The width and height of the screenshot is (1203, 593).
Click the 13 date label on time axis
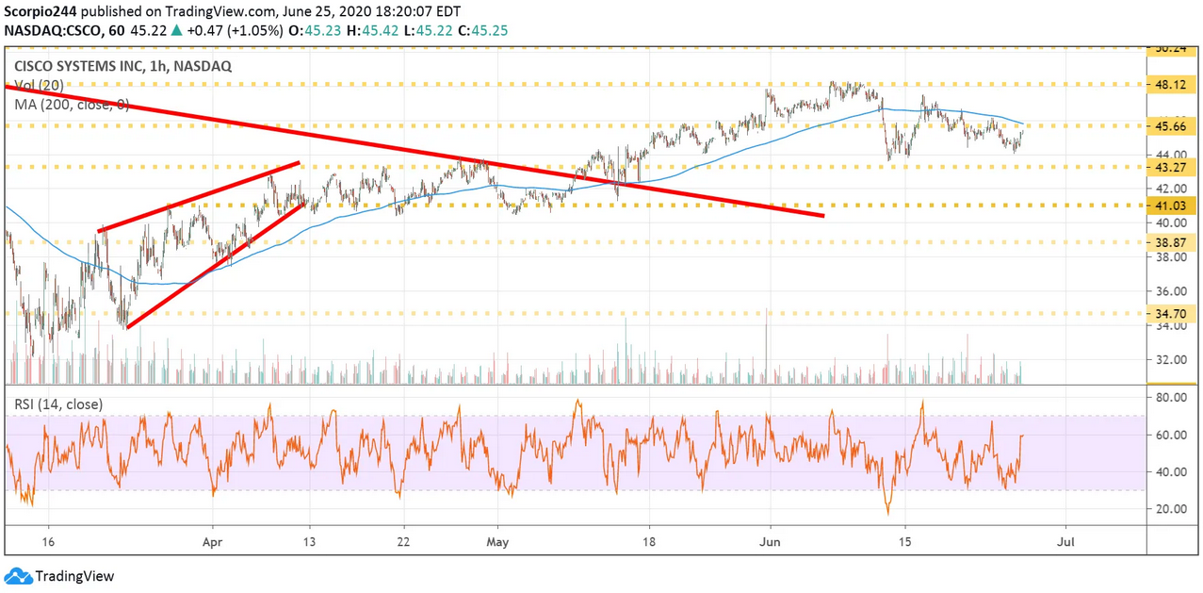pos(310,543)
